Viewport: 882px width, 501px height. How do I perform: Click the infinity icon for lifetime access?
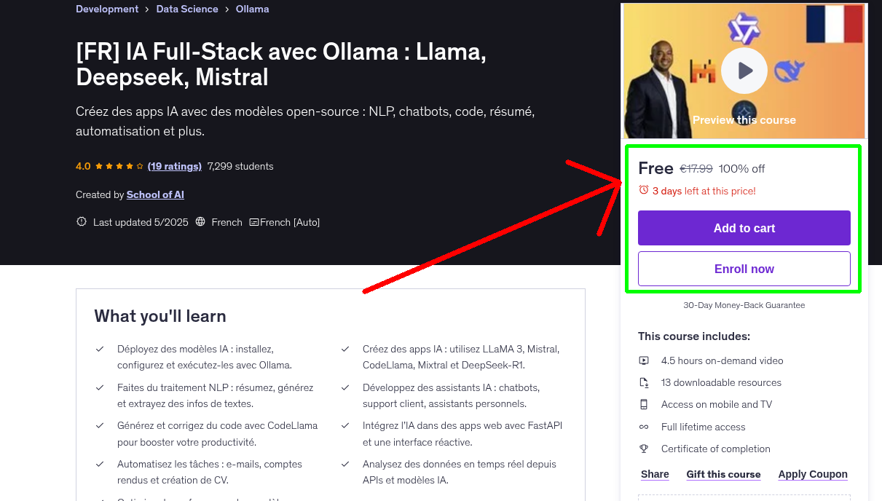(x=644, y=427)
